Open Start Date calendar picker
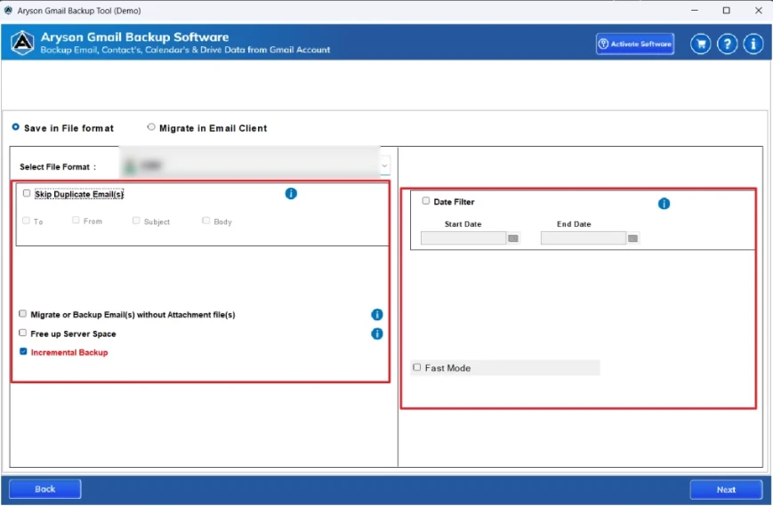Viewport: 773px width, 506px height. click(x=513, y=238)
